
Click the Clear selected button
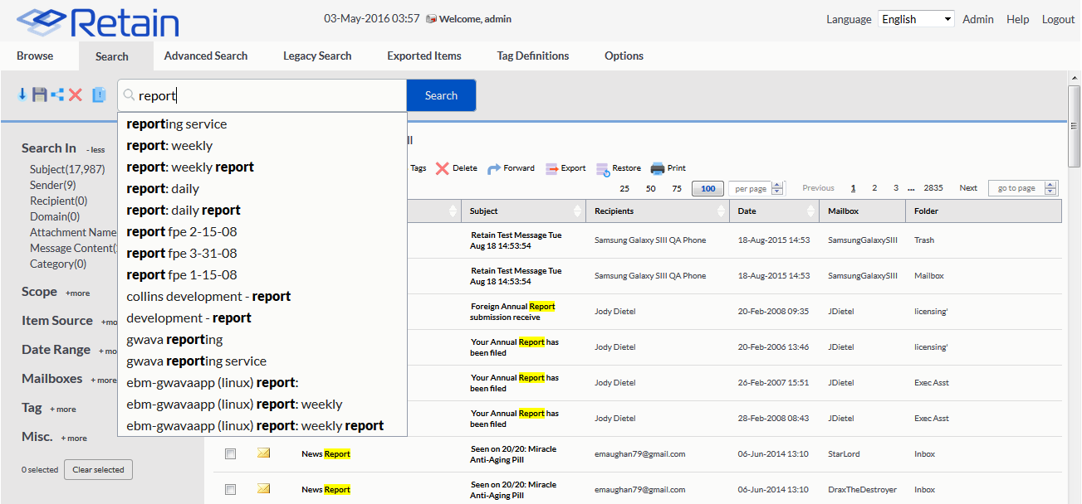point(98,470)
